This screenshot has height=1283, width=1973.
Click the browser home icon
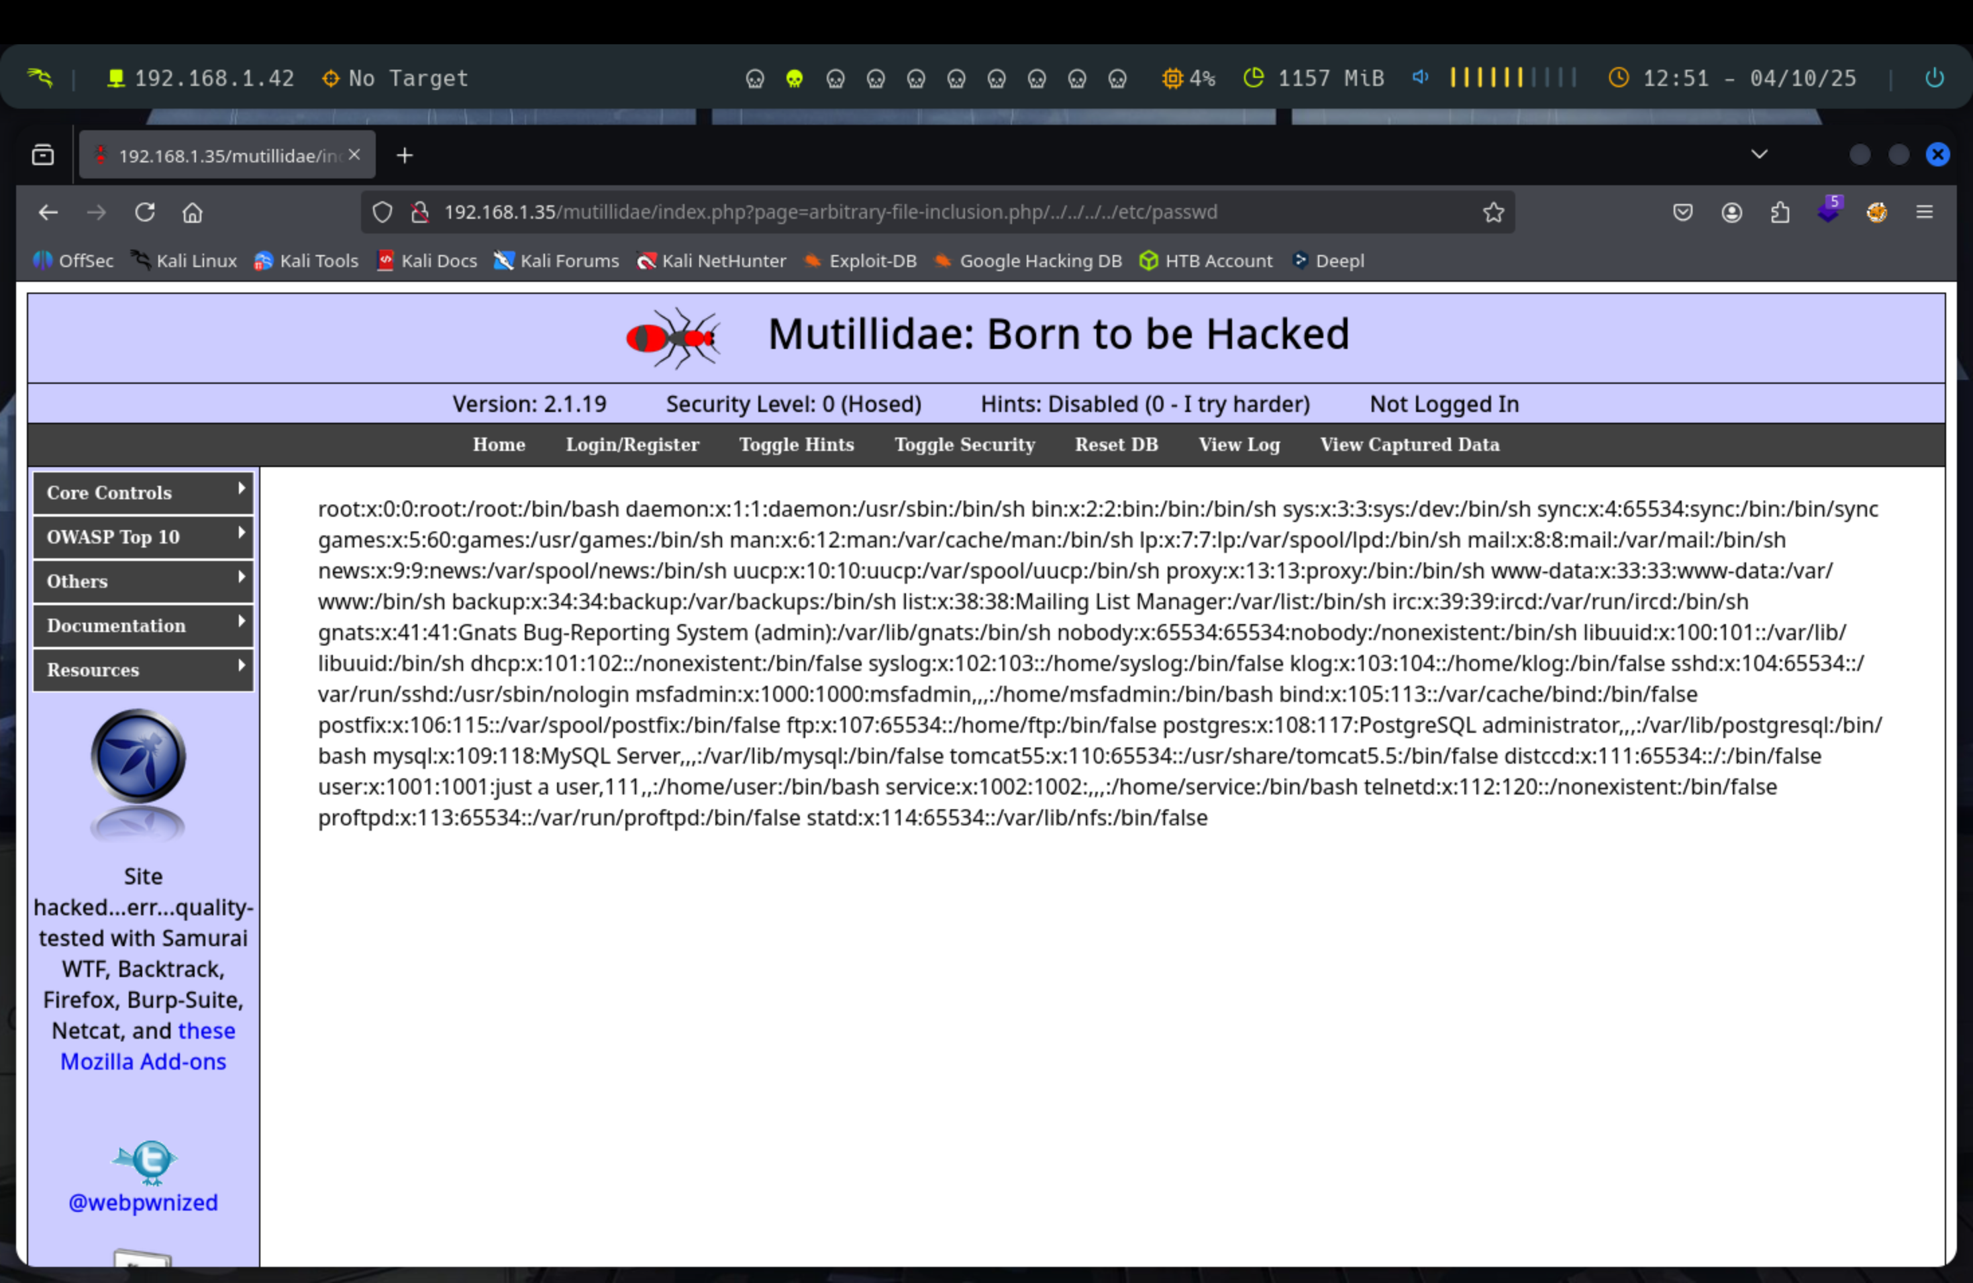[x=193, y=212]
